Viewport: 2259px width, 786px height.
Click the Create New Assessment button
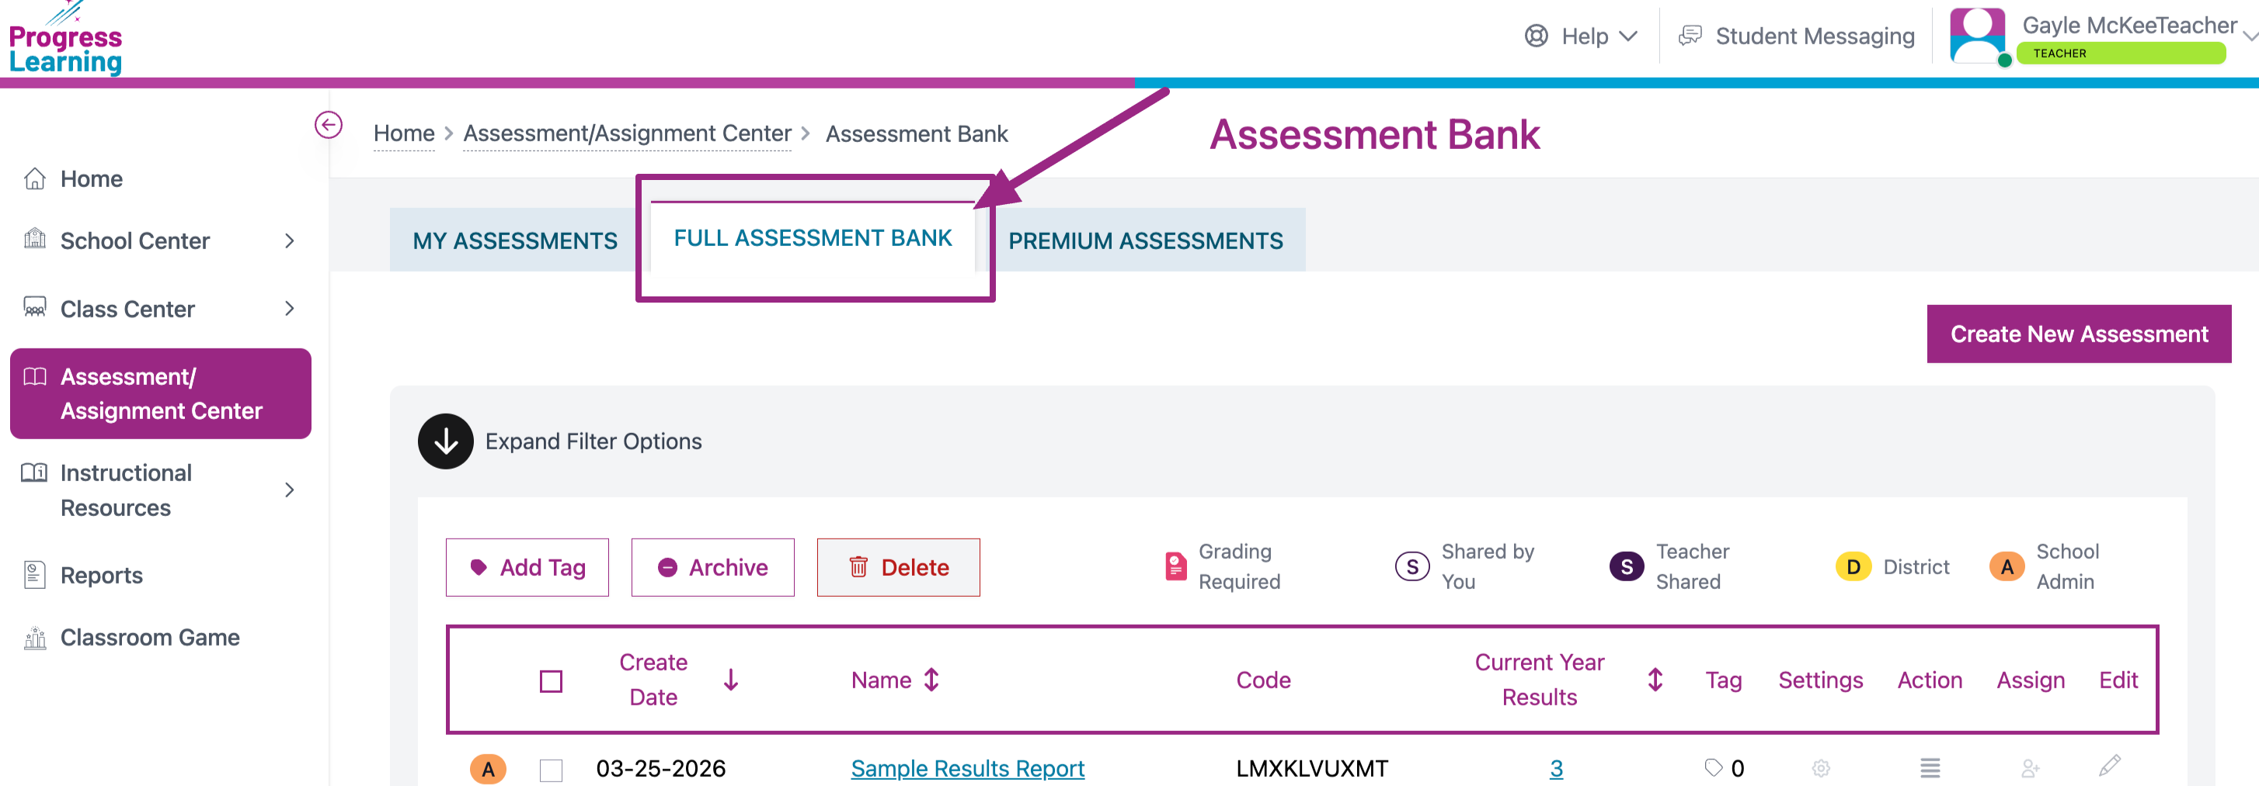(x=2078, y=334)
